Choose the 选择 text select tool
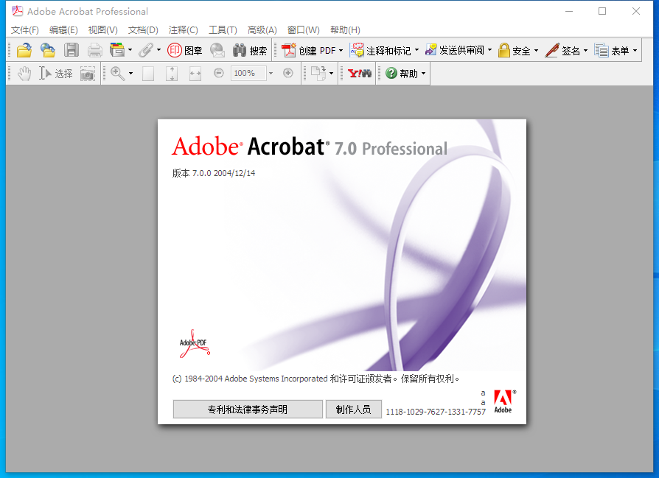 tap(56, 74)
